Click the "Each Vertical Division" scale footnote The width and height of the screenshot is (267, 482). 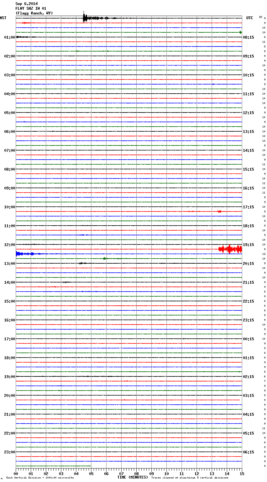tap(40, 478)
